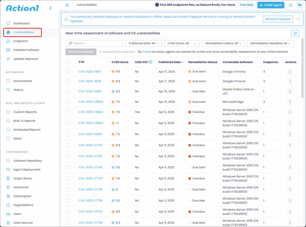Select checkbox for CVE-2025-3620
306x227 pixels.
pyautogui.click(x=68, y=81)
